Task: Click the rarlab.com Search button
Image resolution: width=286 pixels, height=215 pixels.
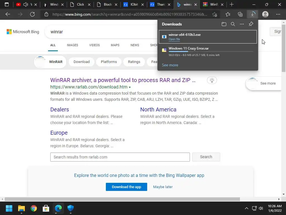Action: coord(206,157)
